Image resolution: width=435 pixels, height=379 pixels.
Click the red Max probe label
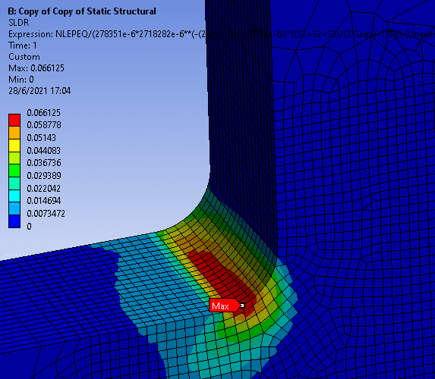point(225,305)
